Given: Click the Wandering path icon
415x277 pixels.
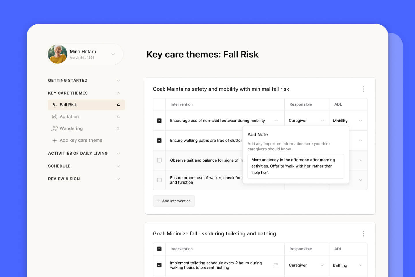Looking at the screenshot, I should click(x=54, y=128).
